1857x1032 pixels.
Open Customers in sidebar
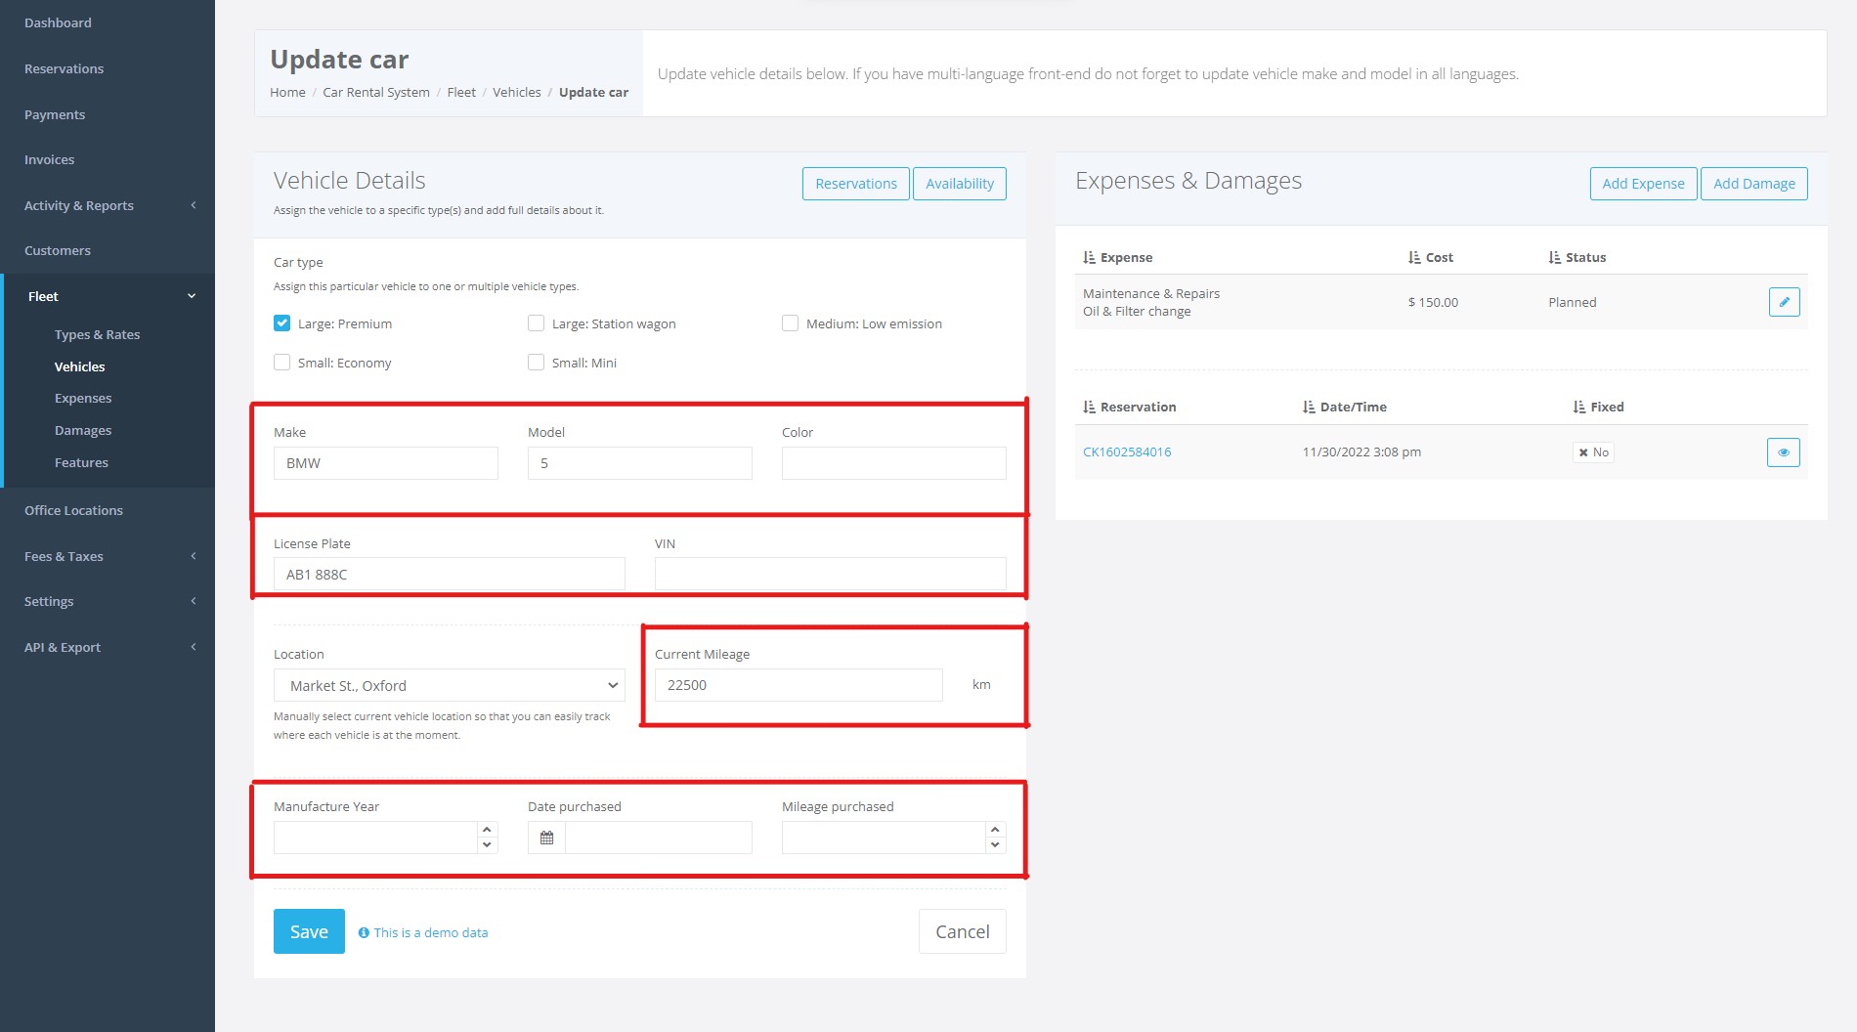pyautogui.click(x=58, y=250)
